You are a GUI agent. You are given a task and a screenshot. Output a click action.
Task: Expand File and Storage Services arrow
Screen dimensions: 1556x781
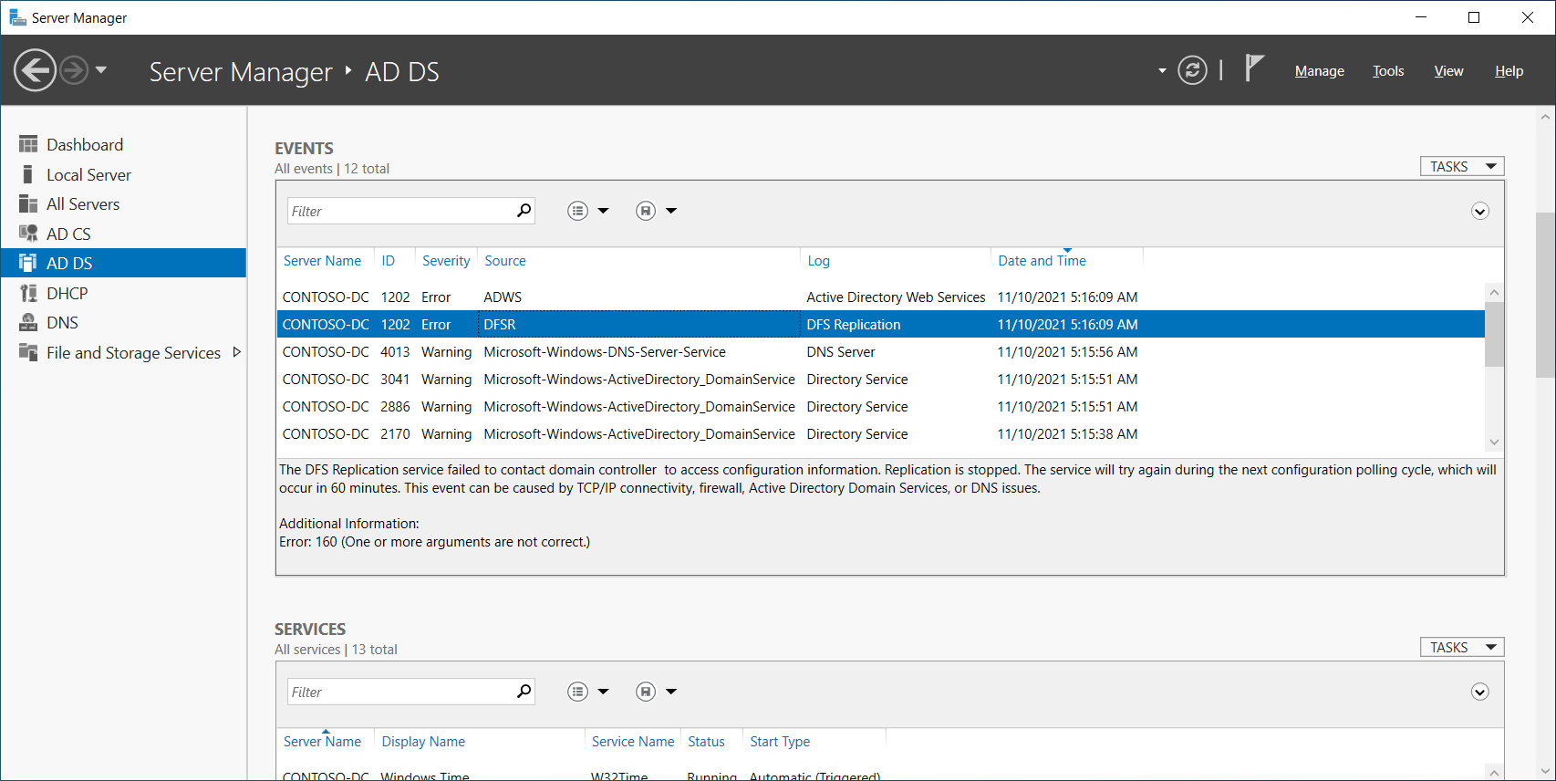tap(237, 352)
